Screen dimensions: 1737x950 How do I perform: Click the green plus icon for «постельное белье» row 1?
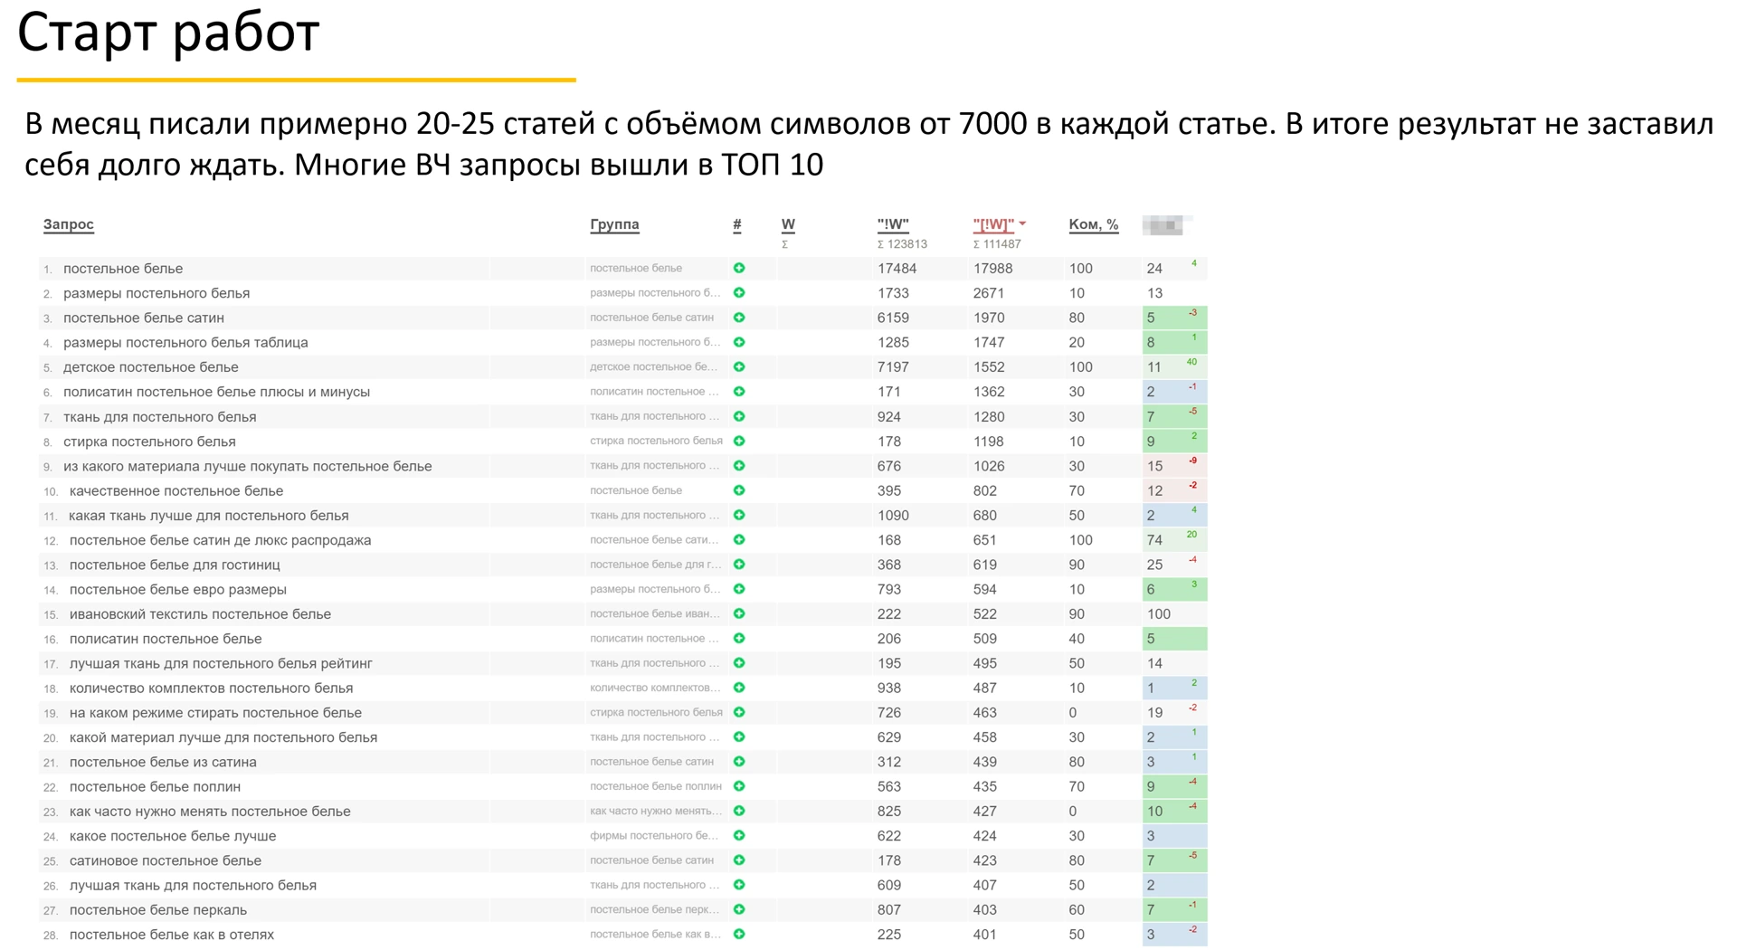(x=739, y=269)
